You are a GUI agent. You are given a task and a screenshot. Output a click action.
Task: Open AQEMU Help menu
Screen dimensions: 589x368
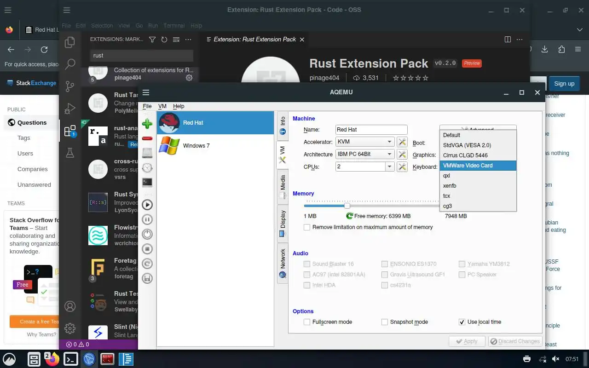179,106
